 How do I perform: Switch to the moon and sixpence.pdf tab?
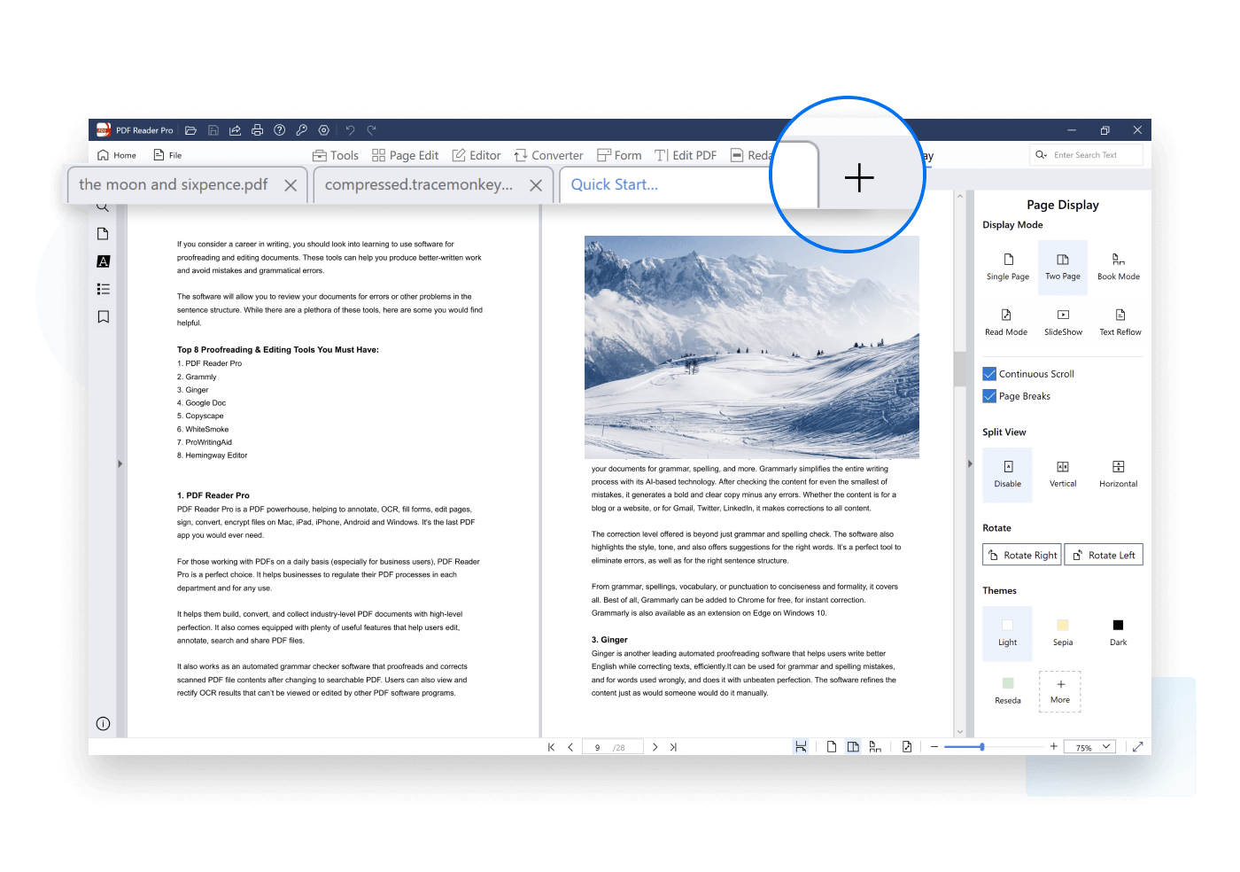point(174,185)
